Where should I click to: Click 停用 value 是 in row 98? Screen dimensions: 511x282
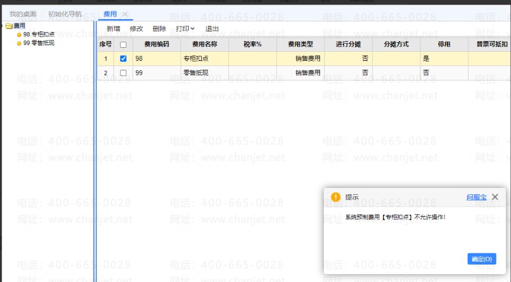click(444, 59)
